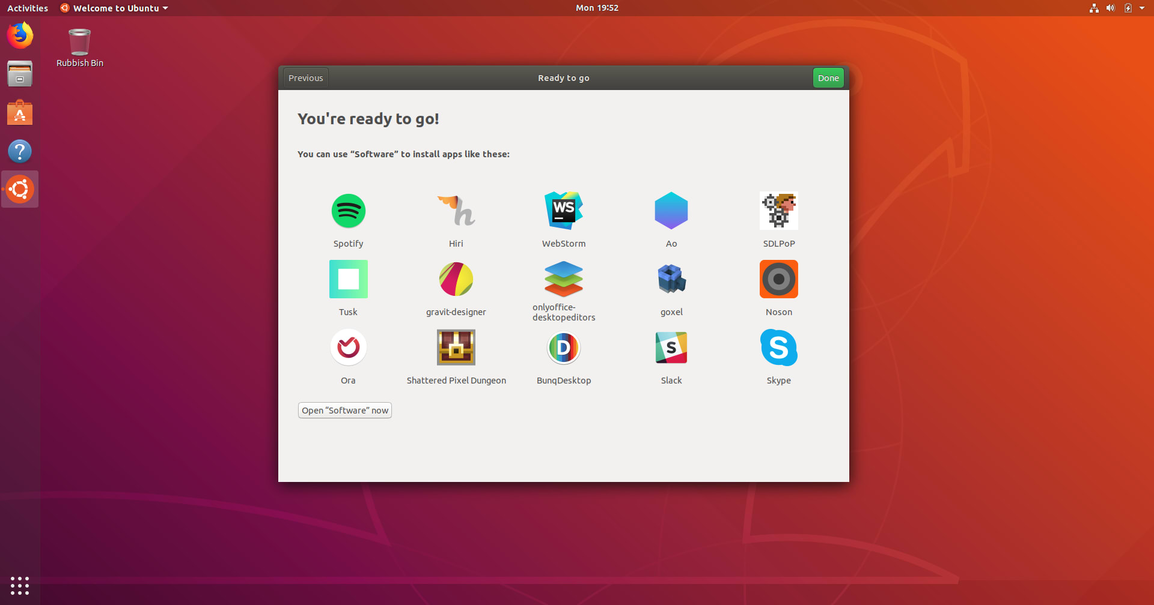Viewport: 1154px width, 605px height.
Task: Click the onlyoffice-desktopeditors icon
Action: coord(564,279)
